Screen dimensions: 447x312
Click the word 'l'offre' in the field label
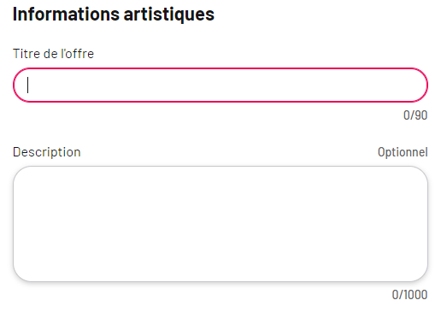[77, 54]
